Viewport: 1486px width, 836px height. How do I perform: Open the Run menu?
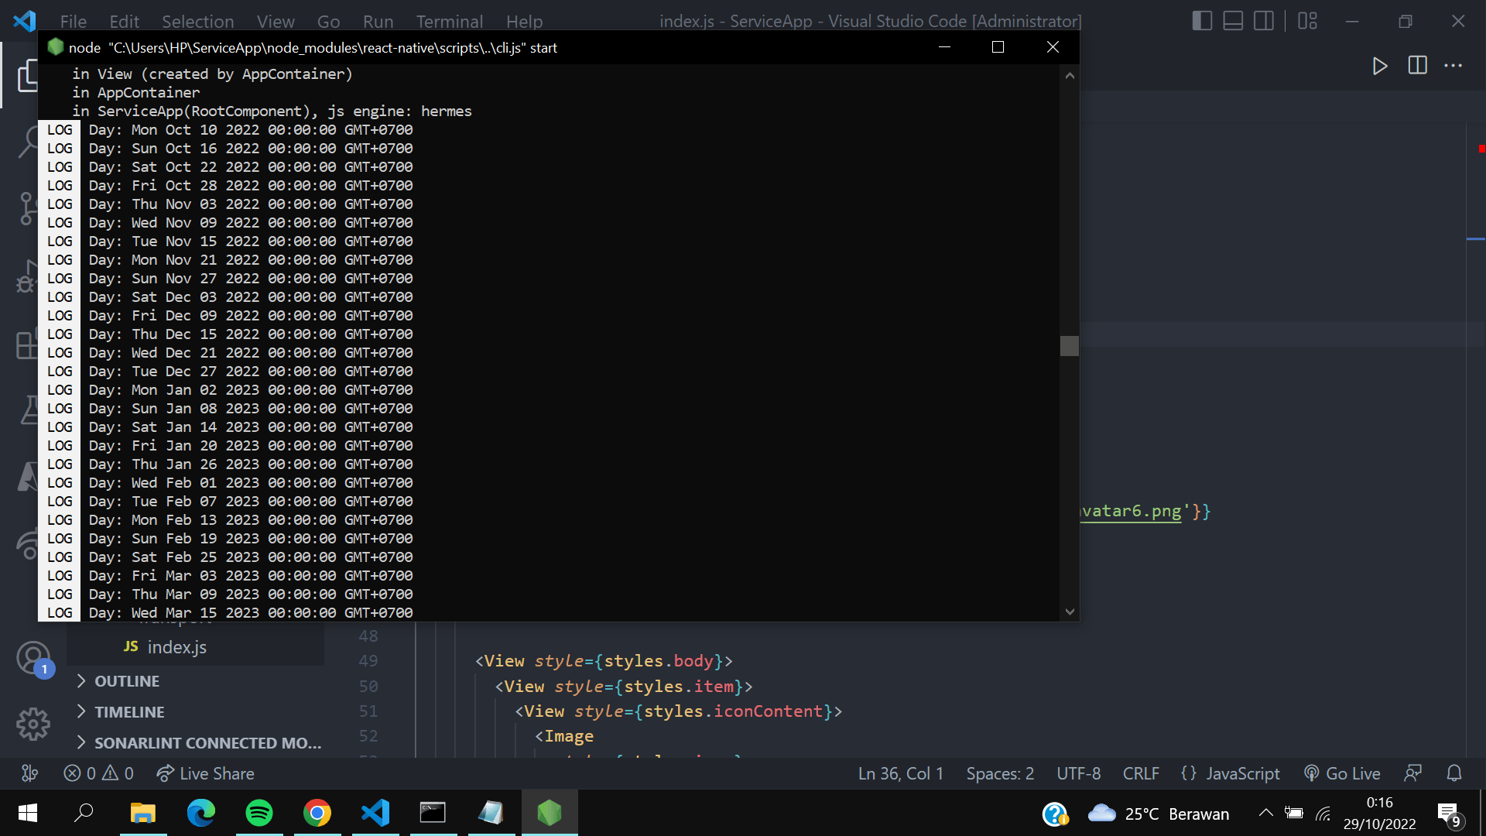378,22
